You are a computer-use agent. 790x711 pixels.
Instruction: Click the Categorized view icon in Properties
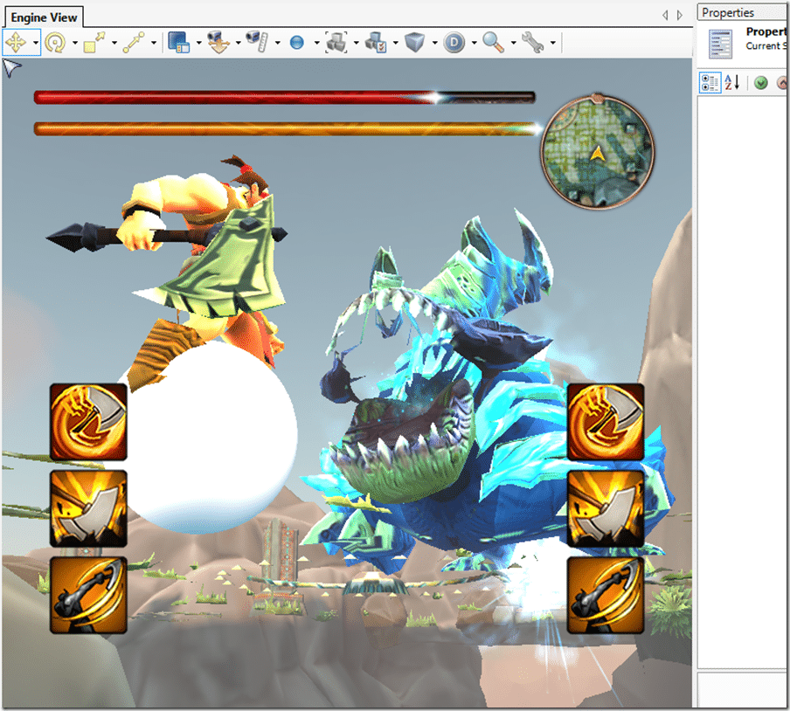710,83
